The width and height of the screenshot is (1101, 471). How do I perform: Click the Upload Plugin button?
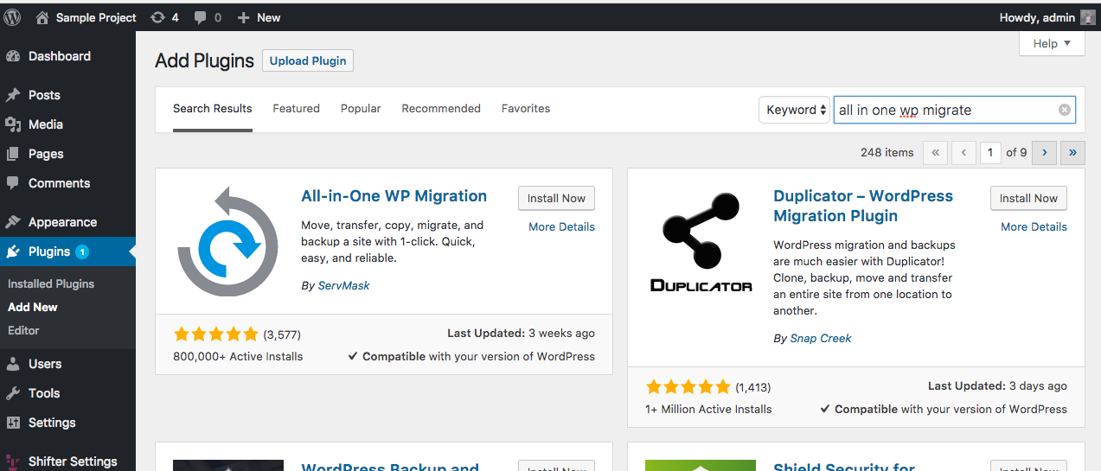click(308, 60)
